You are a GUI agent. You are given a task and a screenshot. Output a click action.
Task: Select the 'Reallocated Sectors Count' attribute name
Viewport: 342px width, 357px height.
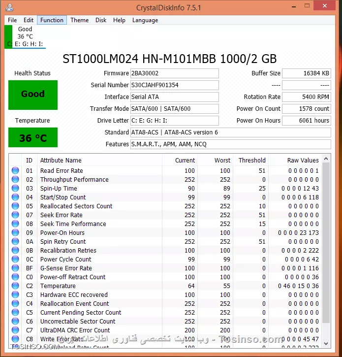[x=76, y=206]
